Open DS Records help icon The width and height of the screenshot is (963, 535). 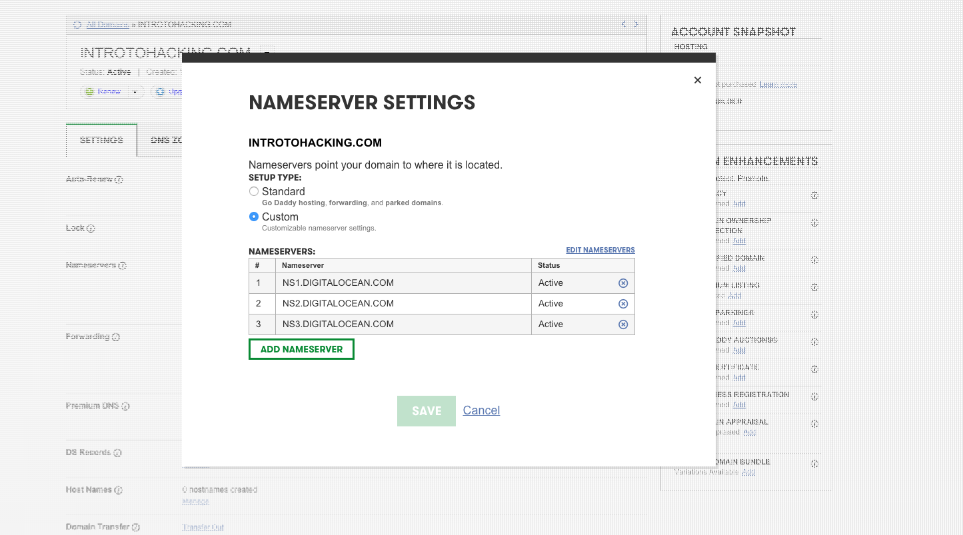click(118, 453)
